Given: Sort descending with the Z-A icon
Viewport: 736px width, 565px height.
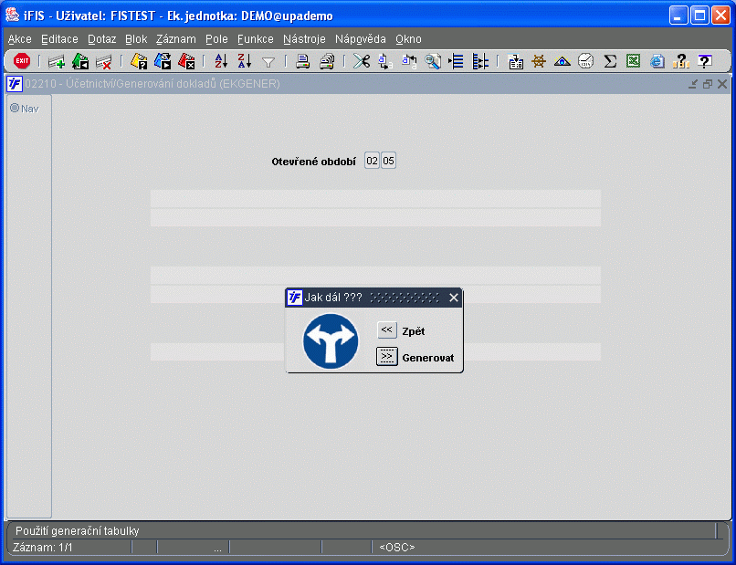Looking at the screenshot, I should click(x=244, y=61).
